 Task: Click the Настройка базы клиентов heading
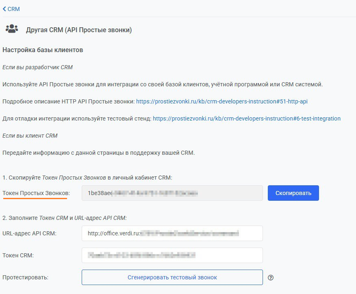(43, 50)
